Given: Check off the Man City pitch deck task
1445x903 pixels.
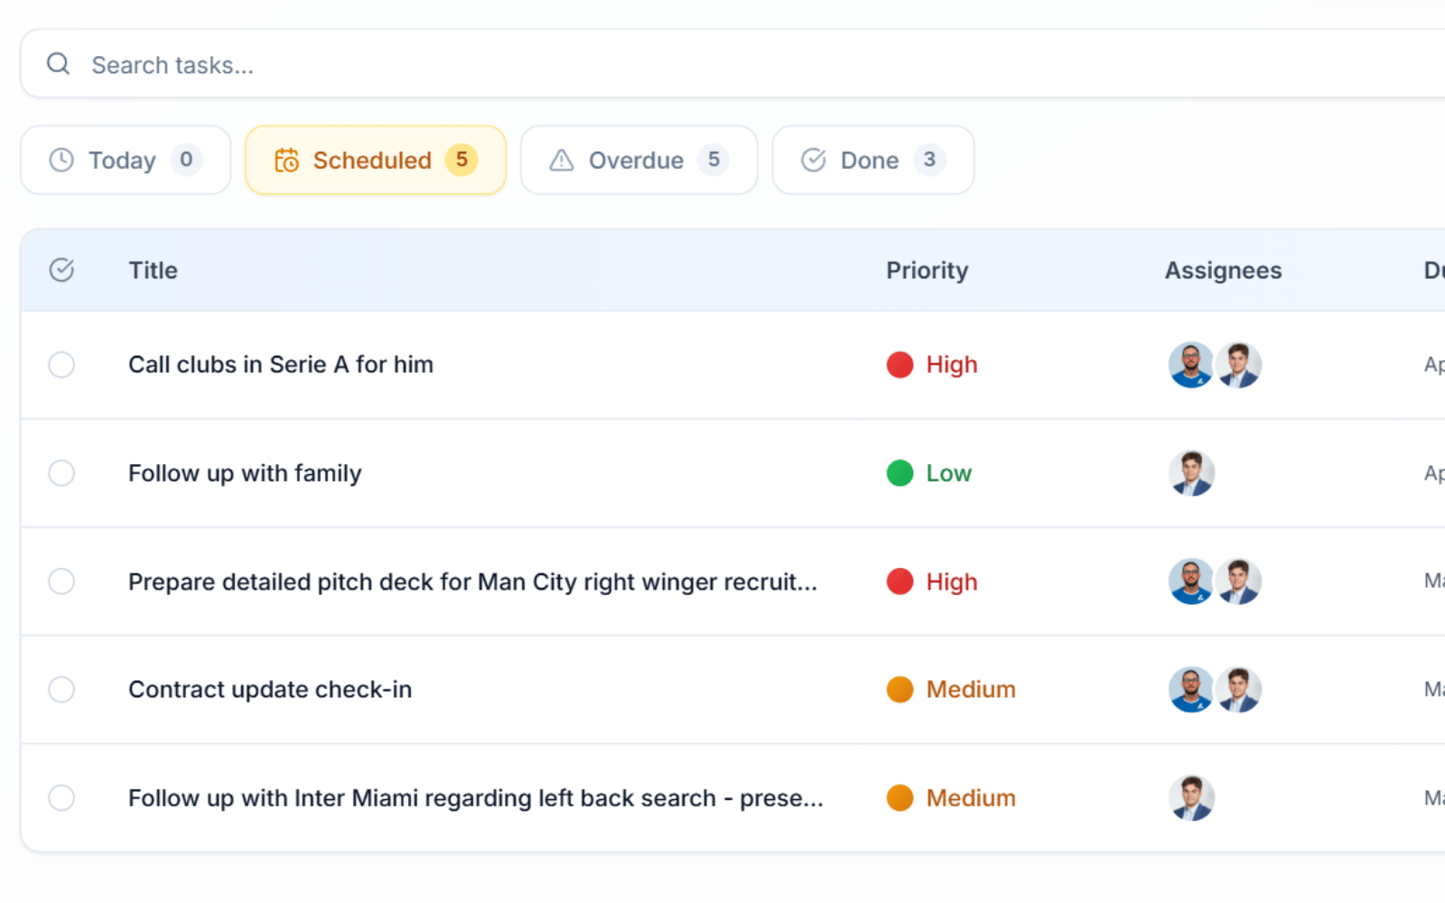Looking at the screenshot, I should point(61,582).
